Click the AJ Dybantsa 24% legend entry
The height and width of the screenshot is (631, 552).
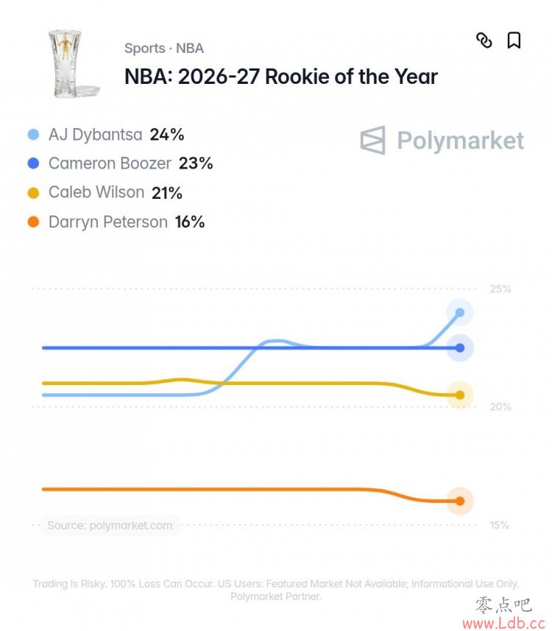coord(106,135)
